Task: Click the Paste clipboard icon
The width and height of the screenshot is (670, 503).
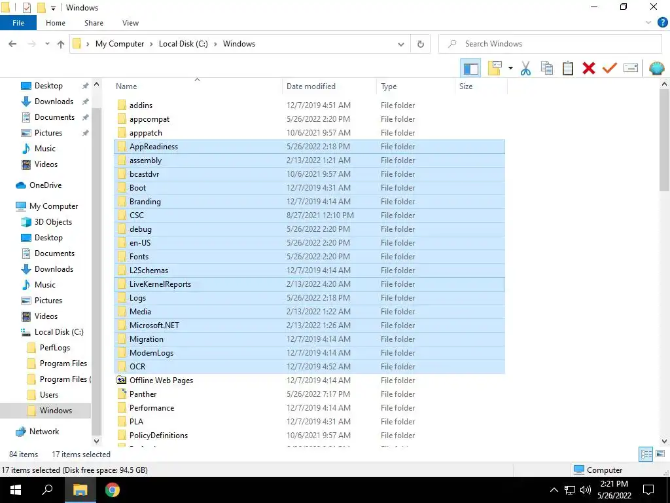Action: [x=567, y=68]
